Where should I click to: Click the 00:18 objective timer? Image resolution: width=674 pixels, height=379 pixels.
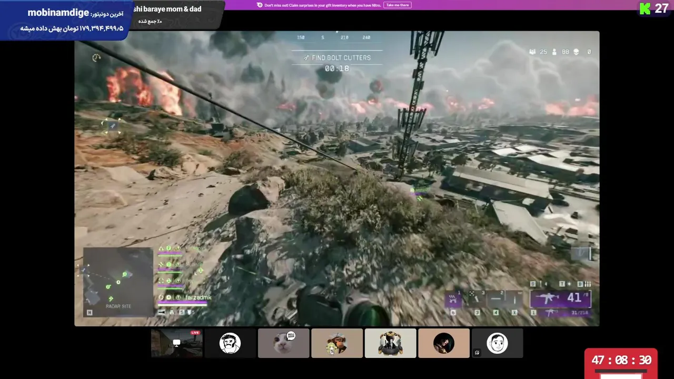(x=337, y=68)
